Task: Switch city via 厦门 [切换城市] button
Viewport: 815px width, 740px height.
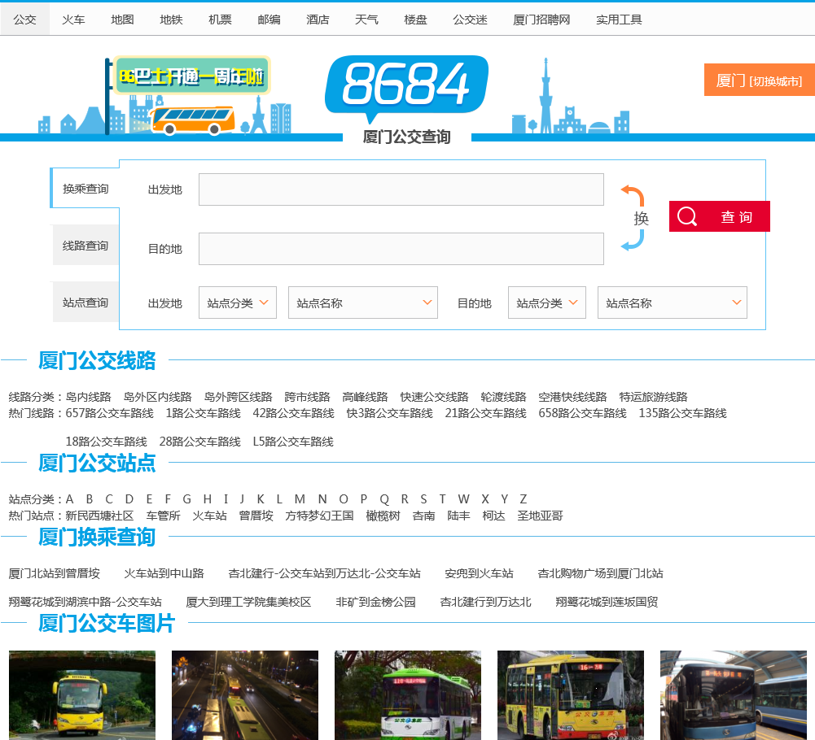Action: [x=760, y=80]
